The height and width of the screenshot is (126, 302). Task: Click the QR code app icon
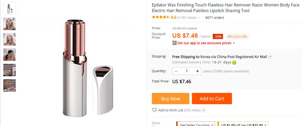174,43
